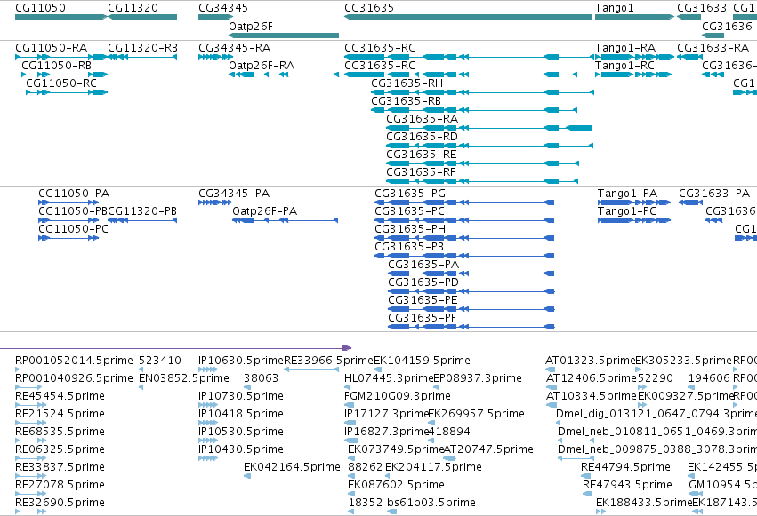Viewport: 757px width, 516px height.
Task: Select the CG34345-RA transcript
Action: click(216, 57)
